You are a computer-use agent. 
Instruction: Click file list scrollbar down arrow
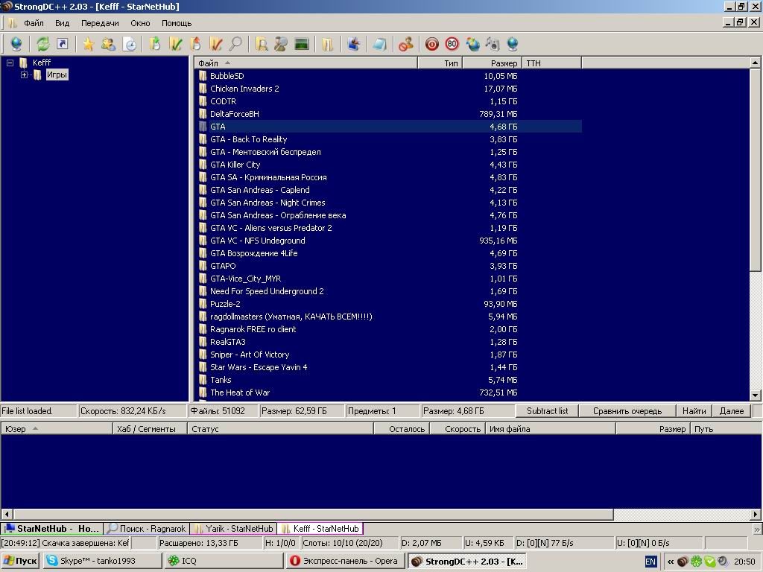click(755, 395)
